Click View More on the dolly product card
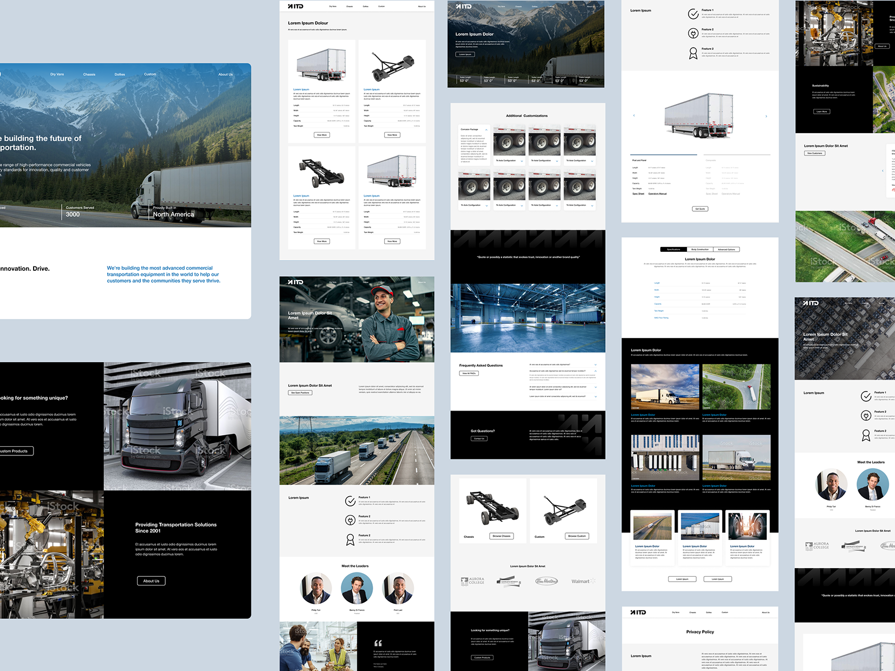895x671 pixels. pyautogui.click(x=392, y=135)
